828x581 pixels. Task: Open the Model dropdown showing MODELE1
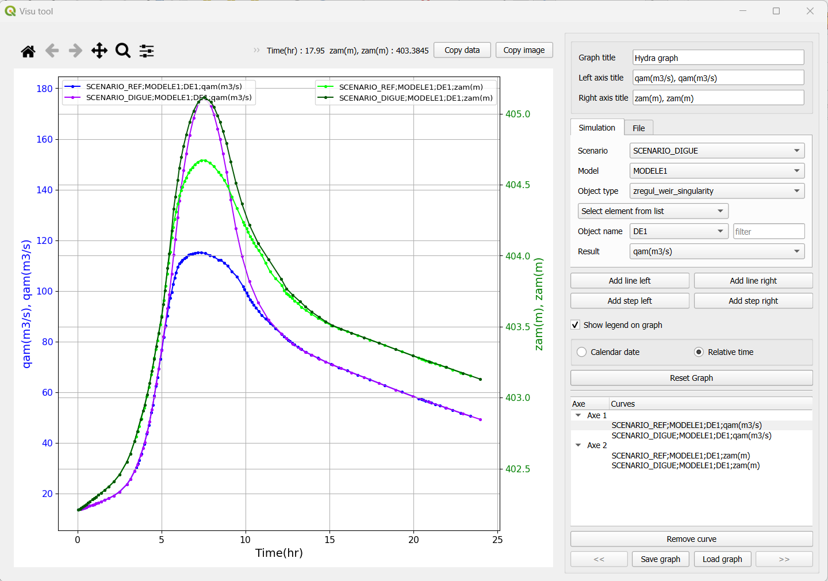click(717, 171)
